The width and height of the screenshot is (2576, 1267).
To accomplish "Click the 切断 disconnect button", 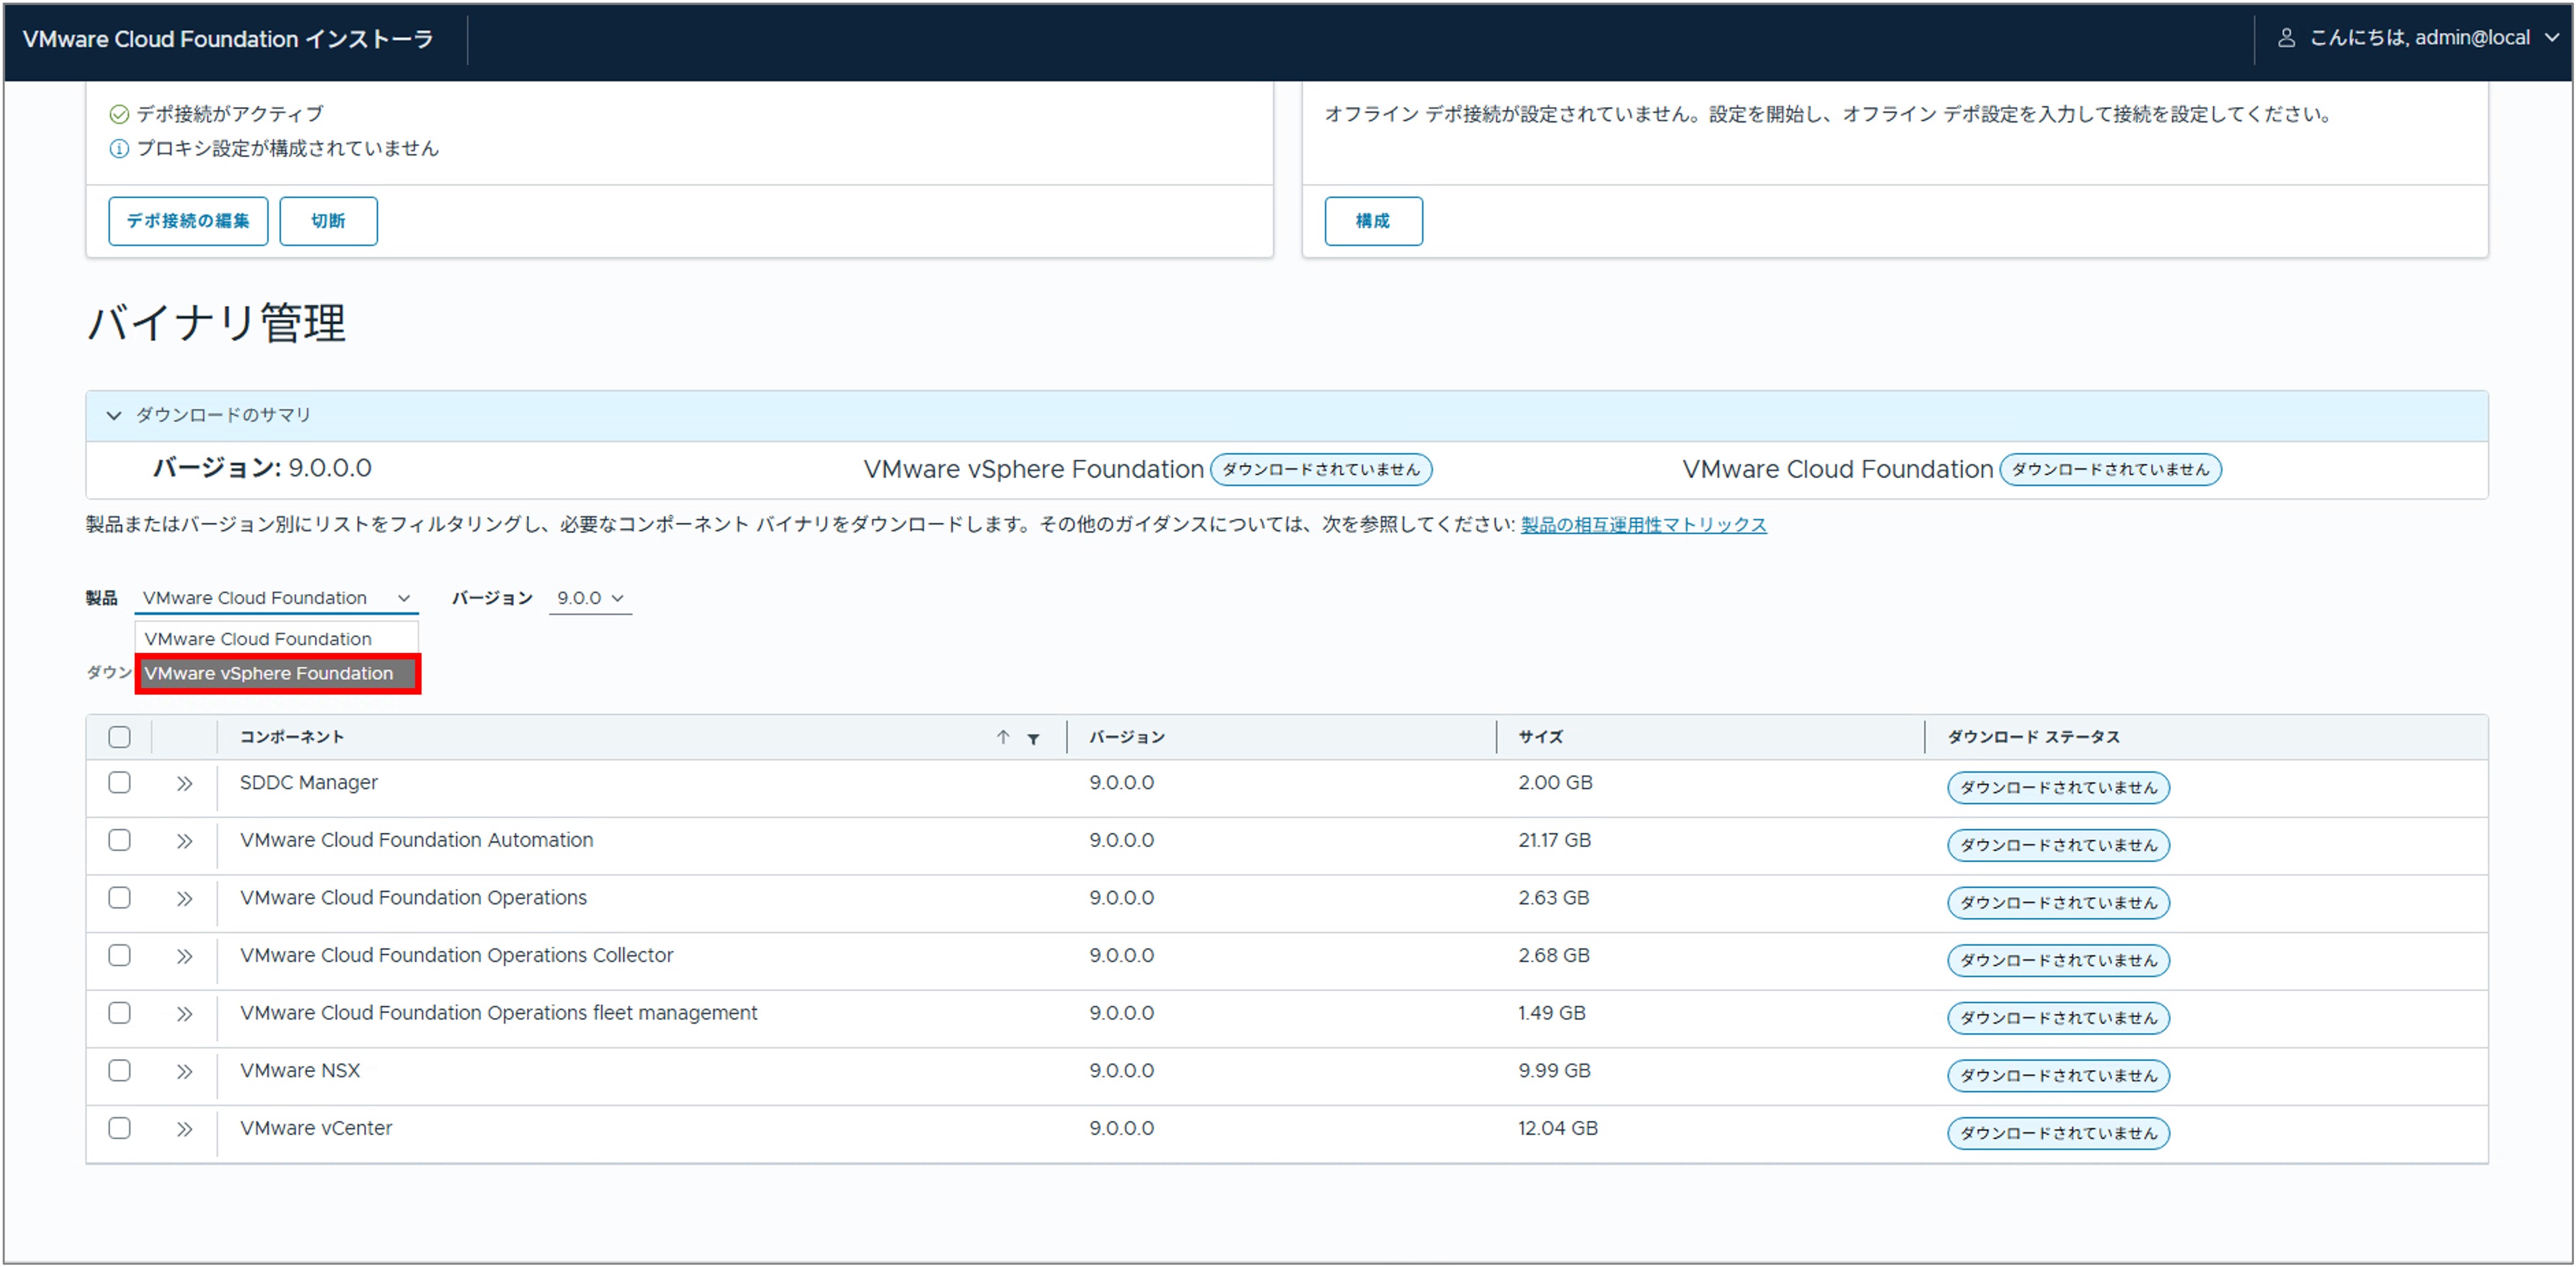I will pos(328,221).
